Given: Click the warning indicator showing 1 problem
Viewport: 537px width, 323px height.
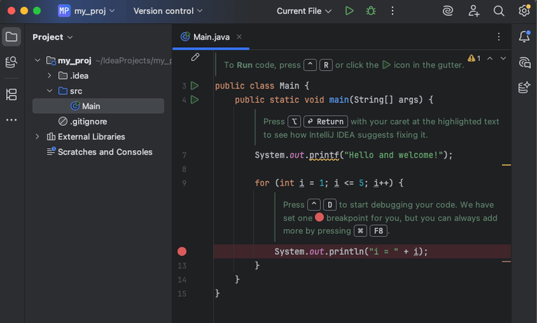Looking at the screenshot, I should tap(474, 58).
